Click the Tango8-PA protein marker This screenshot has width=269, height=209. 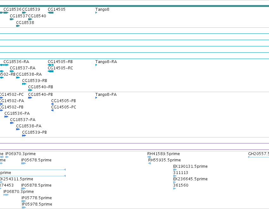[96, 98]
